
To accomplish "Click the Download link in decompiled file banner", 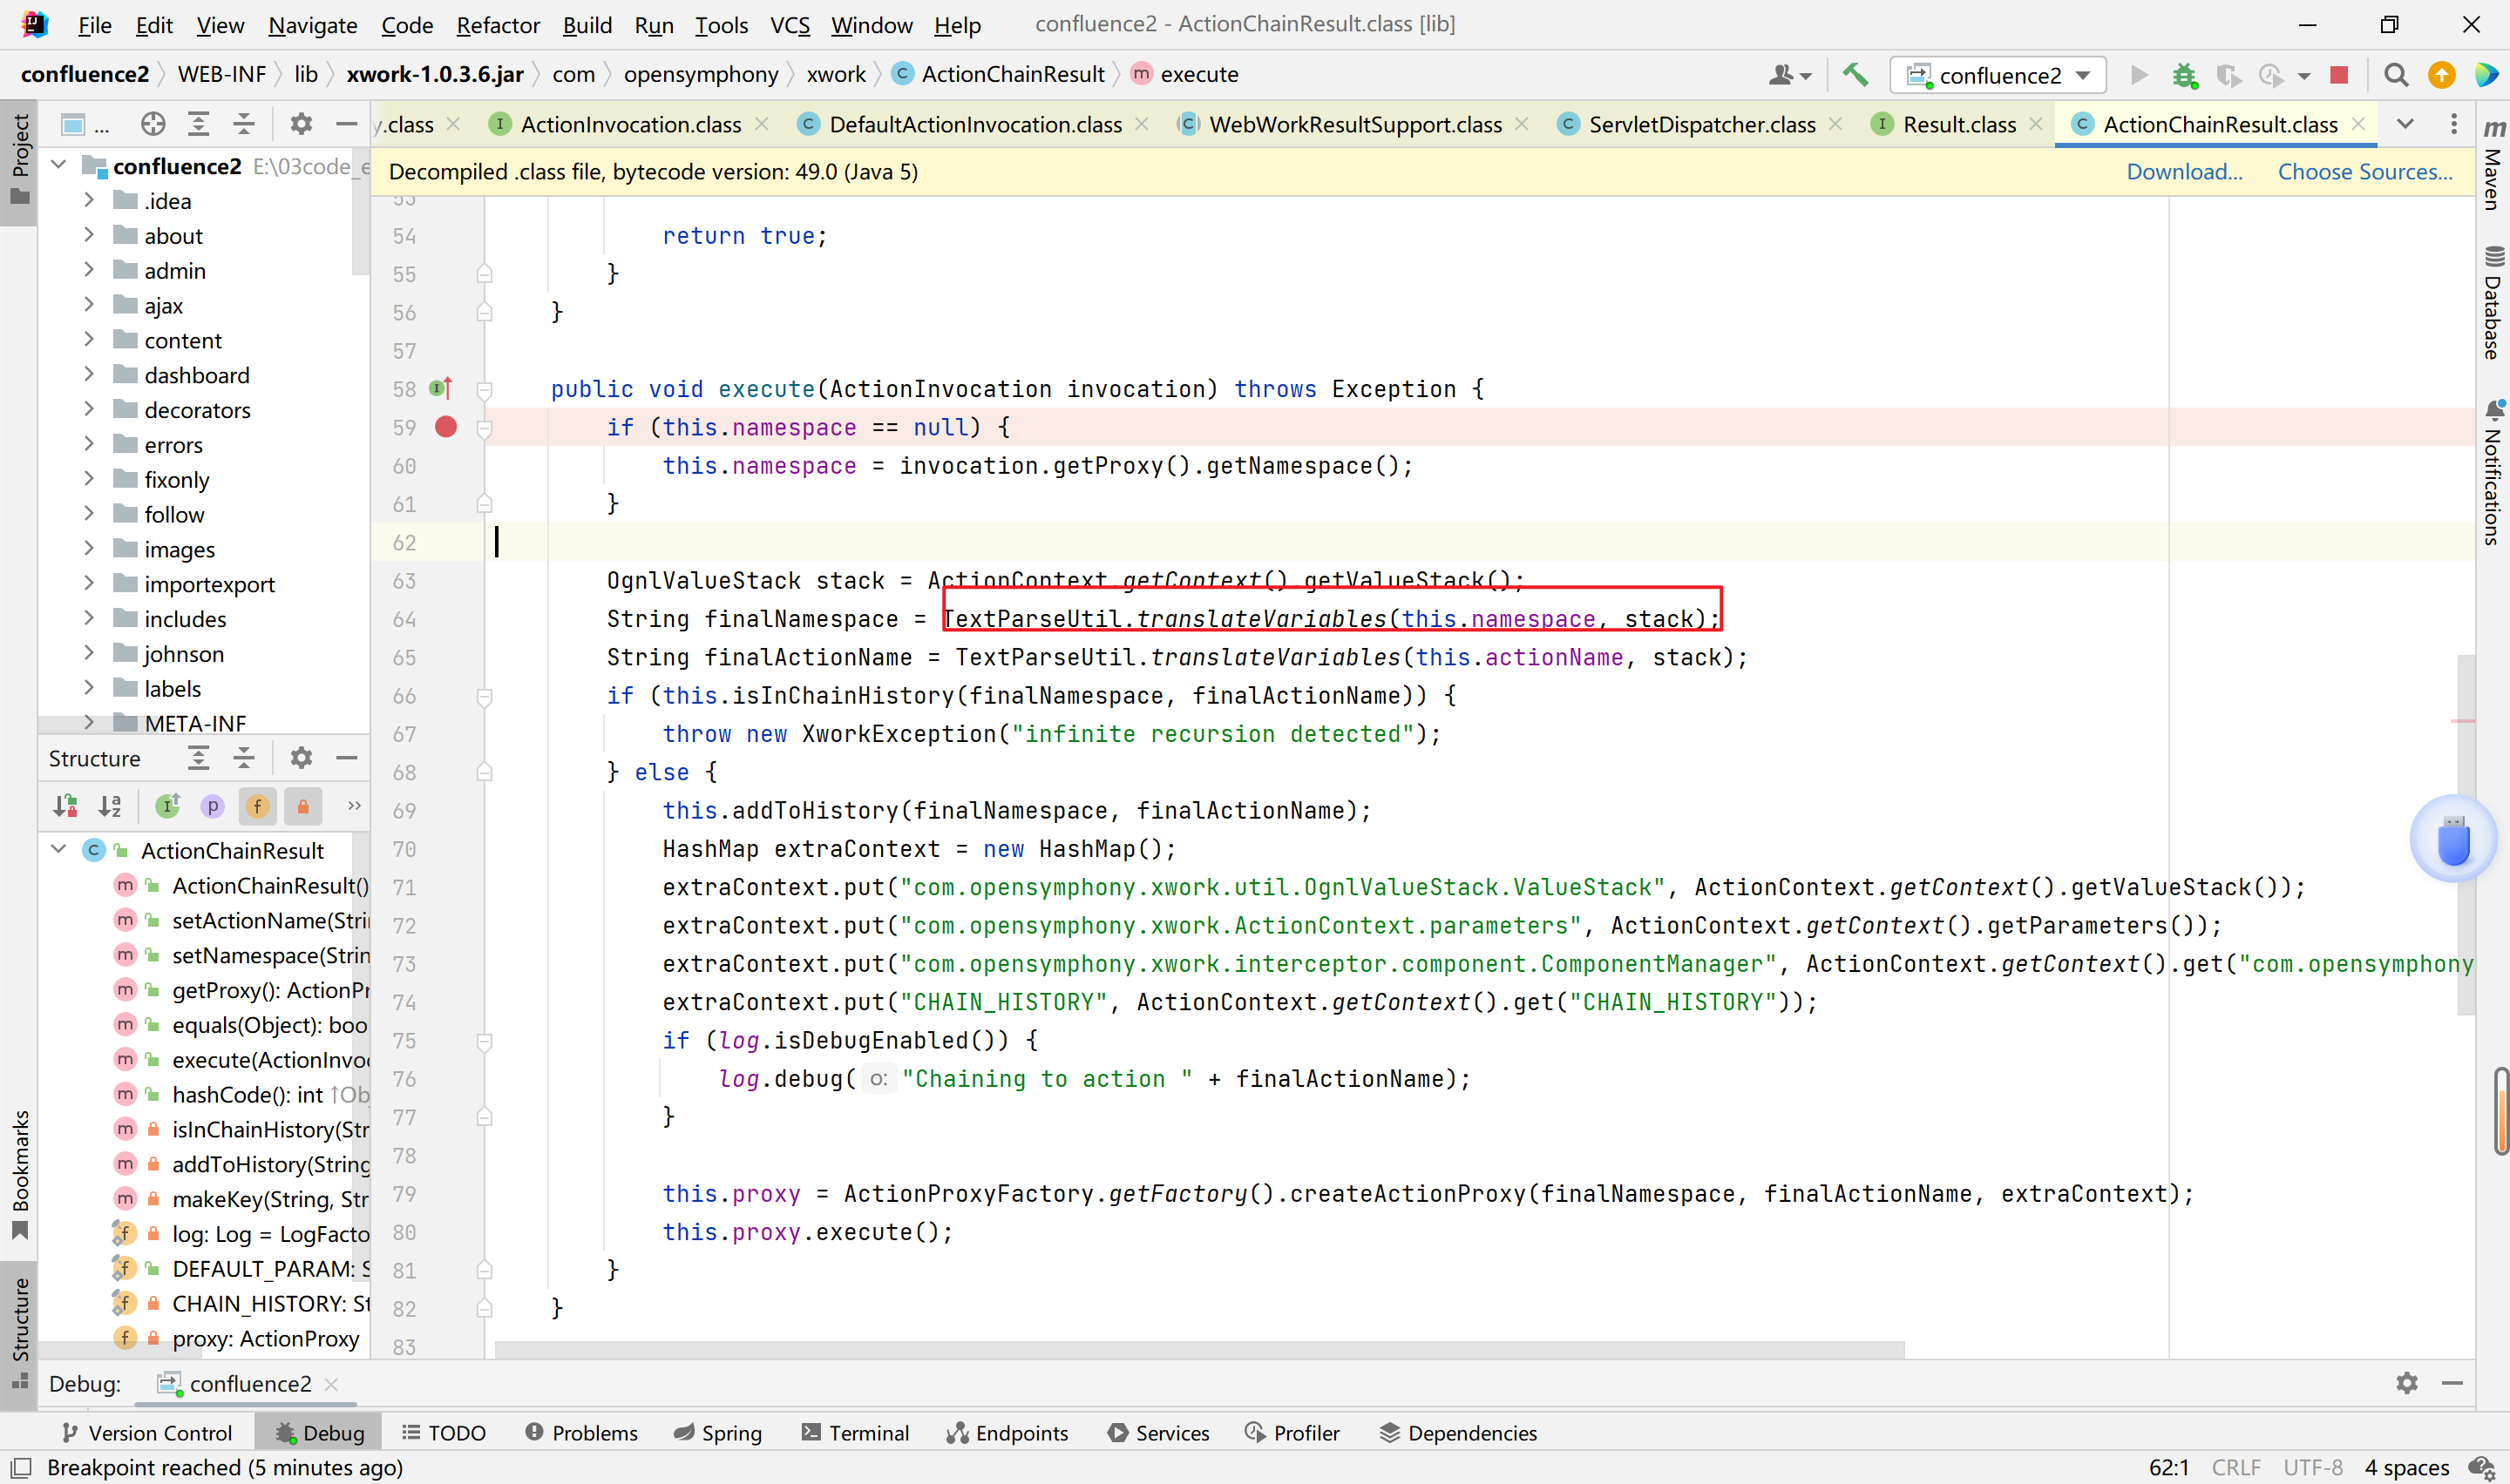I will [x=2187, y=172].
